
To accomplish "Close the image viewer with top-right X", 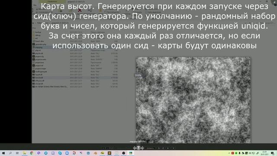I will click(x=274, y=2).
